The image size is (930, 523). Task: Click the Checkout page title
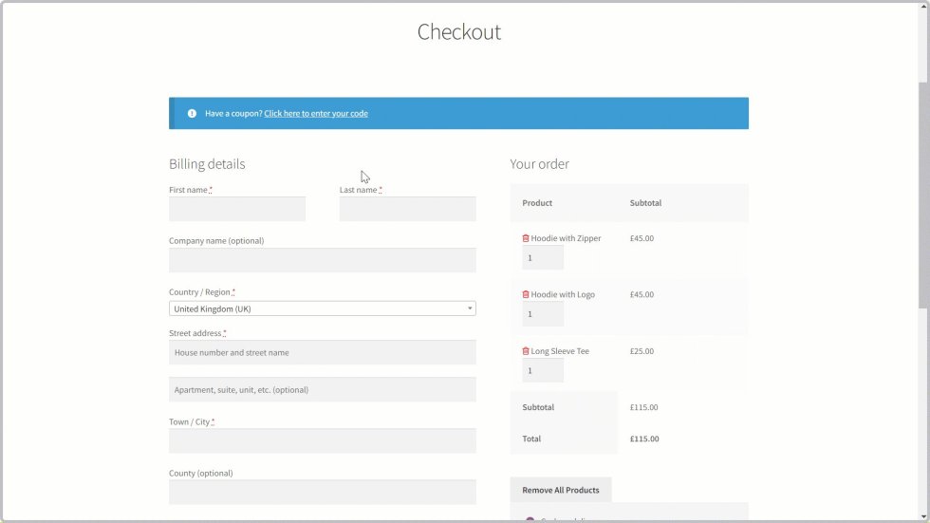pyautogui.click(x=459, y=32)
